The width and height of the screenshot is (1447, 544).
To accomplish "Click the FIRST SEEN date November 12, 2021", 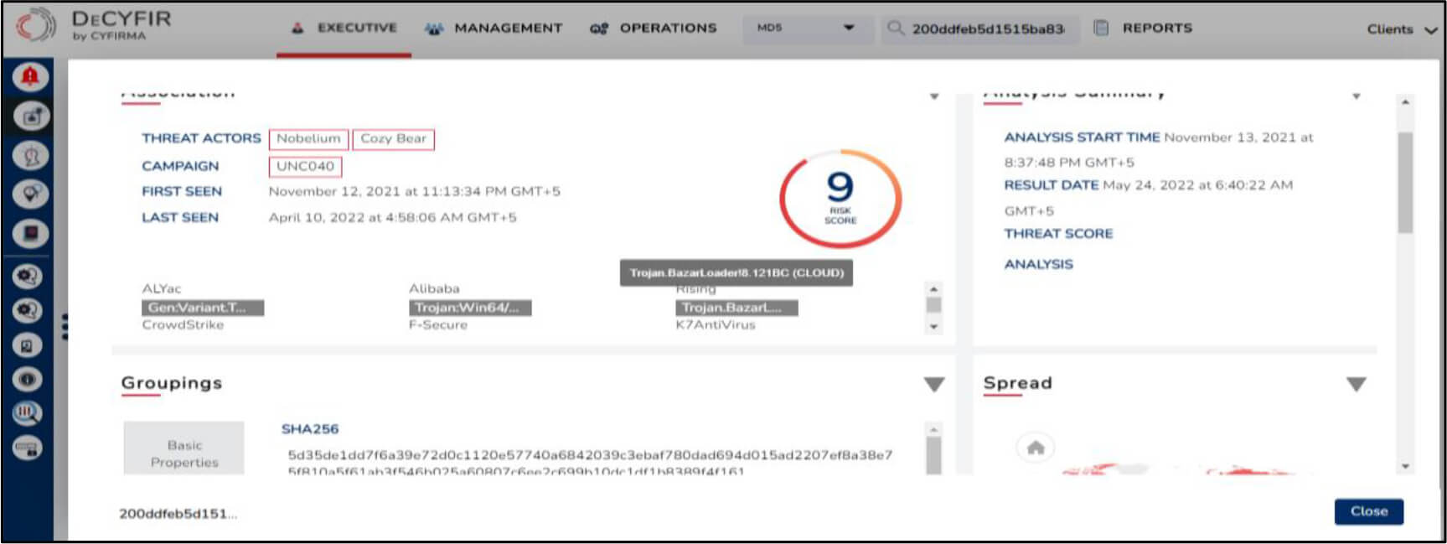I will [x=414, y=192].
